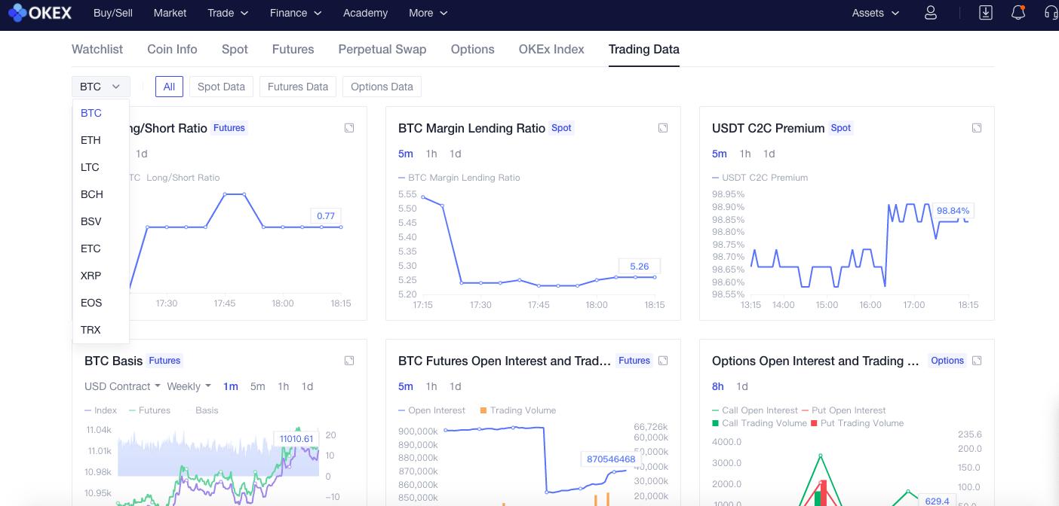Select ETH from the coin list
1059x506 pixels.
[91, 140]
